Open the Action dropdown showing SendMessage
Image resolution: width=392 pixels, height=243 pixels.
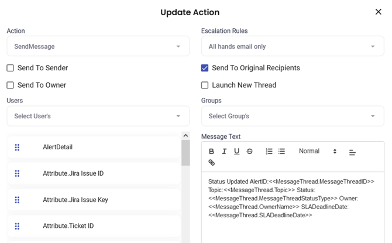point(98,46)
